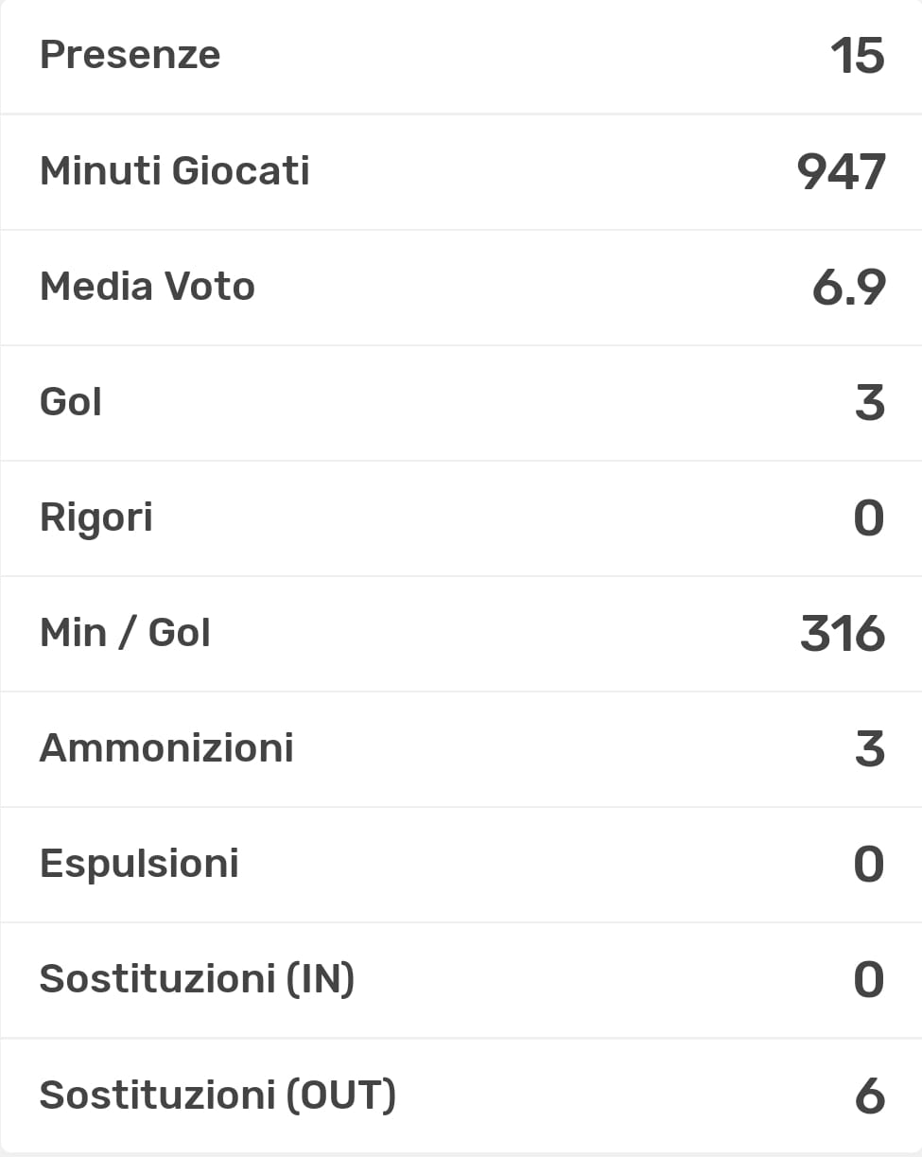Select the minutes played value 947

841,171
